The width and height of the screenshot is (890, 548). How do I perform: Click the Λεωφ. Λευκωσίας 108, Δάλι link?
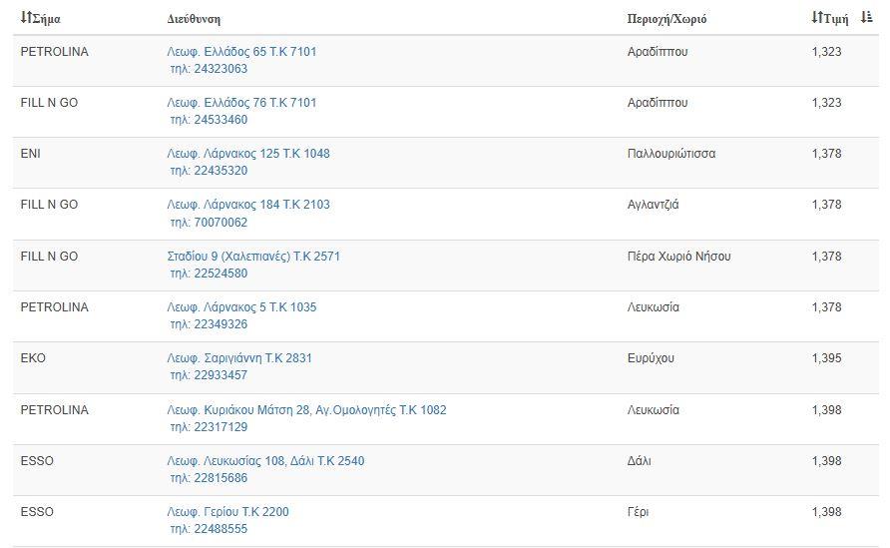265,461
